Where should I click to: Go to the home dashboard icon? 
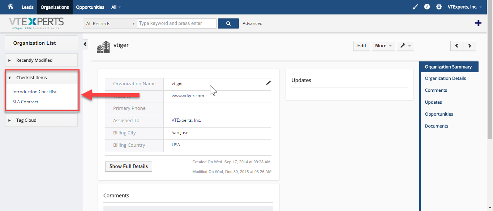point(10,7)
